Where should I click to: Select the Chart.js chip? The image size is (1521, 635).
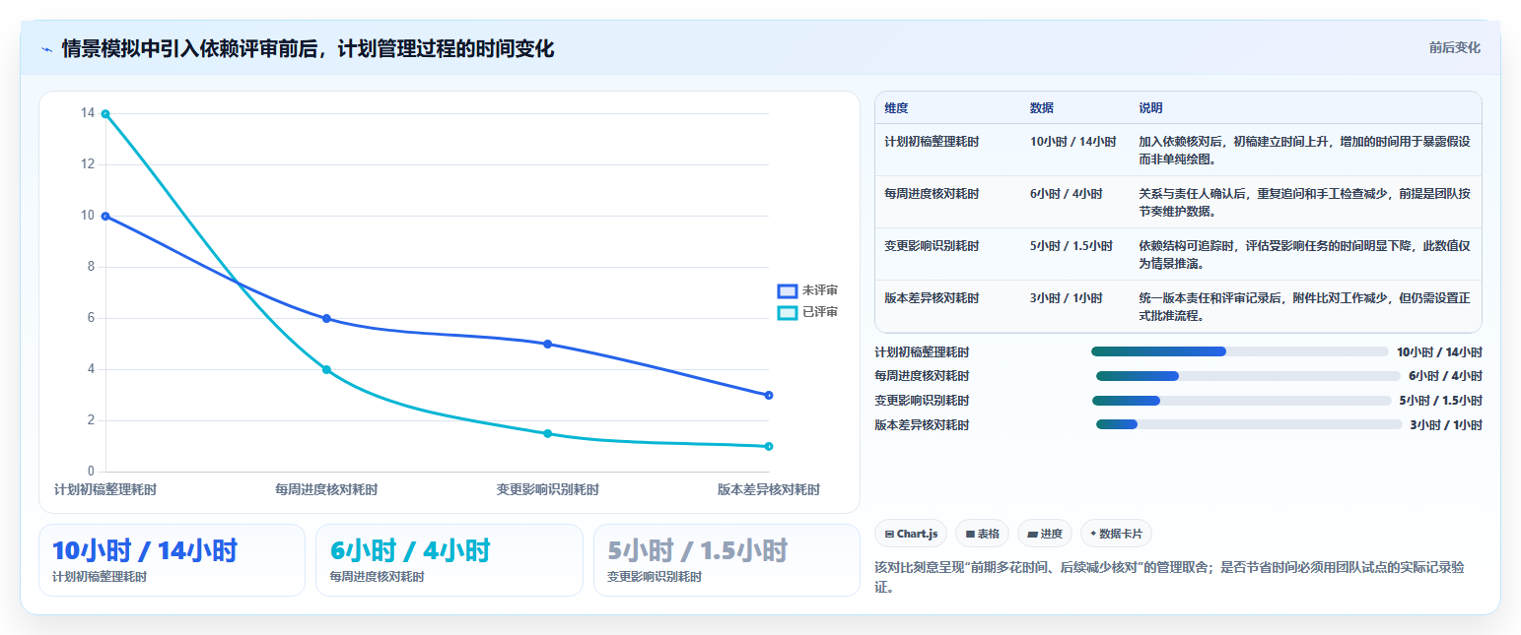[911, 534]
